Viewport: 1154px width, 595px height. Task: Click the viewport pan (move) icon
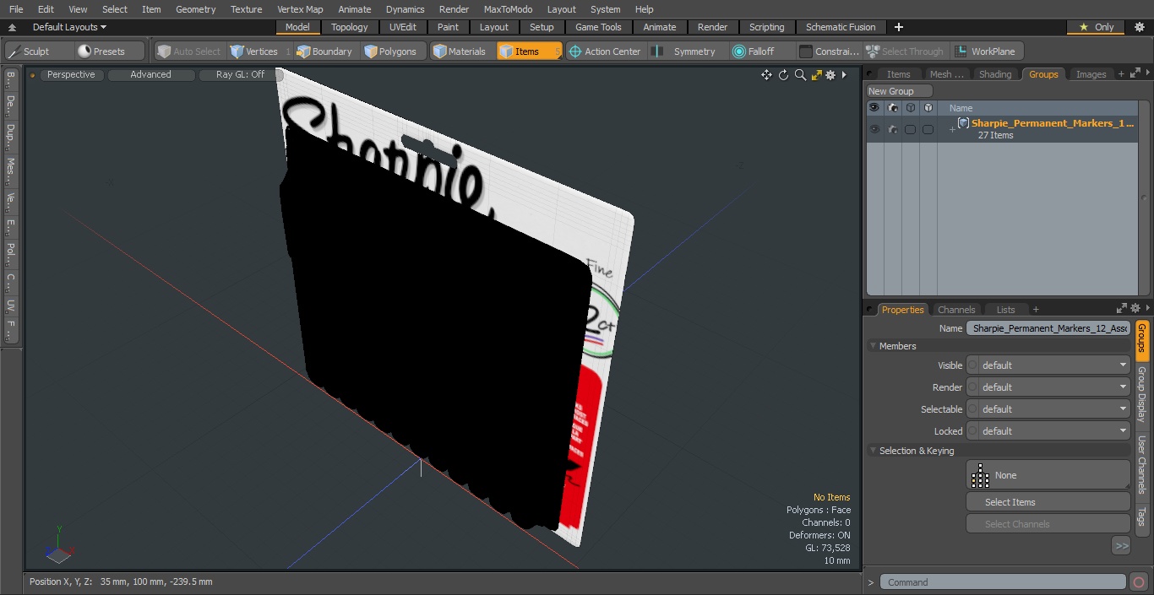click(x=766, y=75)
